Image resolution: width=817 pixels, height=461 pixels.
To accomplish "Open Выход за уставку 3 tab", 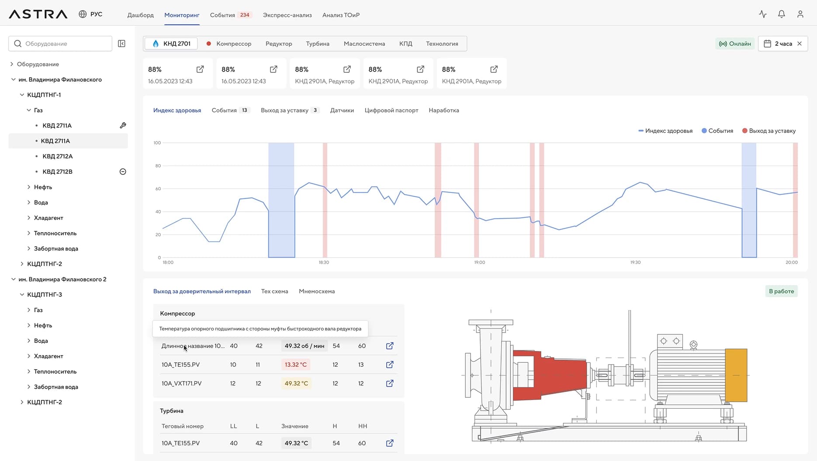I will click(x=290, y=110).
